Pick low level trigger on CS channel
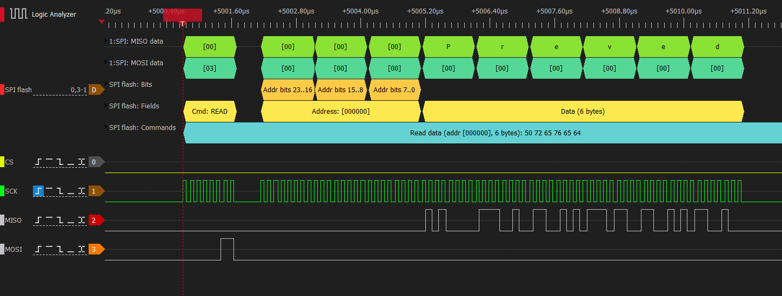Image resolution: width=782 pixels, height=296 pixels. point(71,162)
